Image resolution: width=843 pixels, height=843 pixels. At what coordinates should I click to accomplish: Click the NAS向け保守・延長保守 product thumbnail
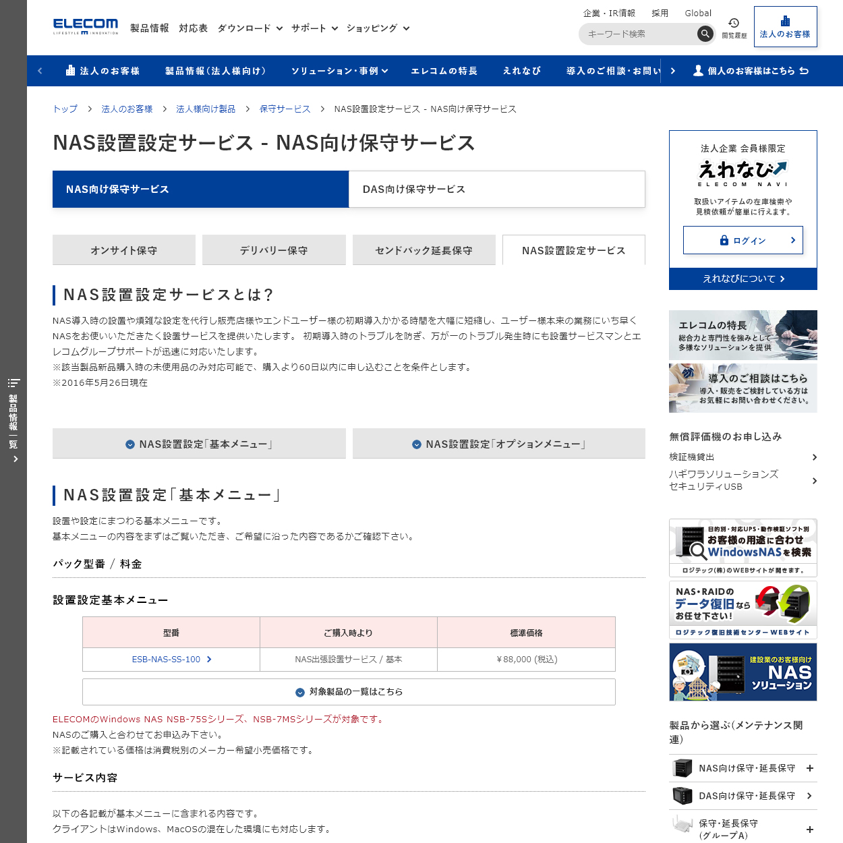click(683, 768)
